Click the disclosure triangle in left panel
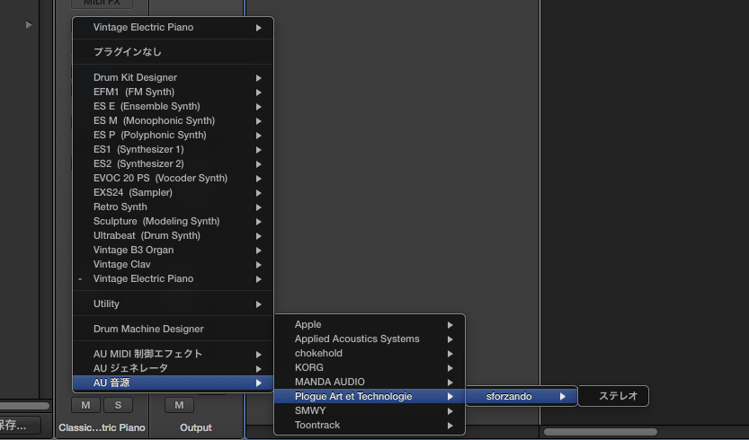749x440 pixels. point(29,24)
